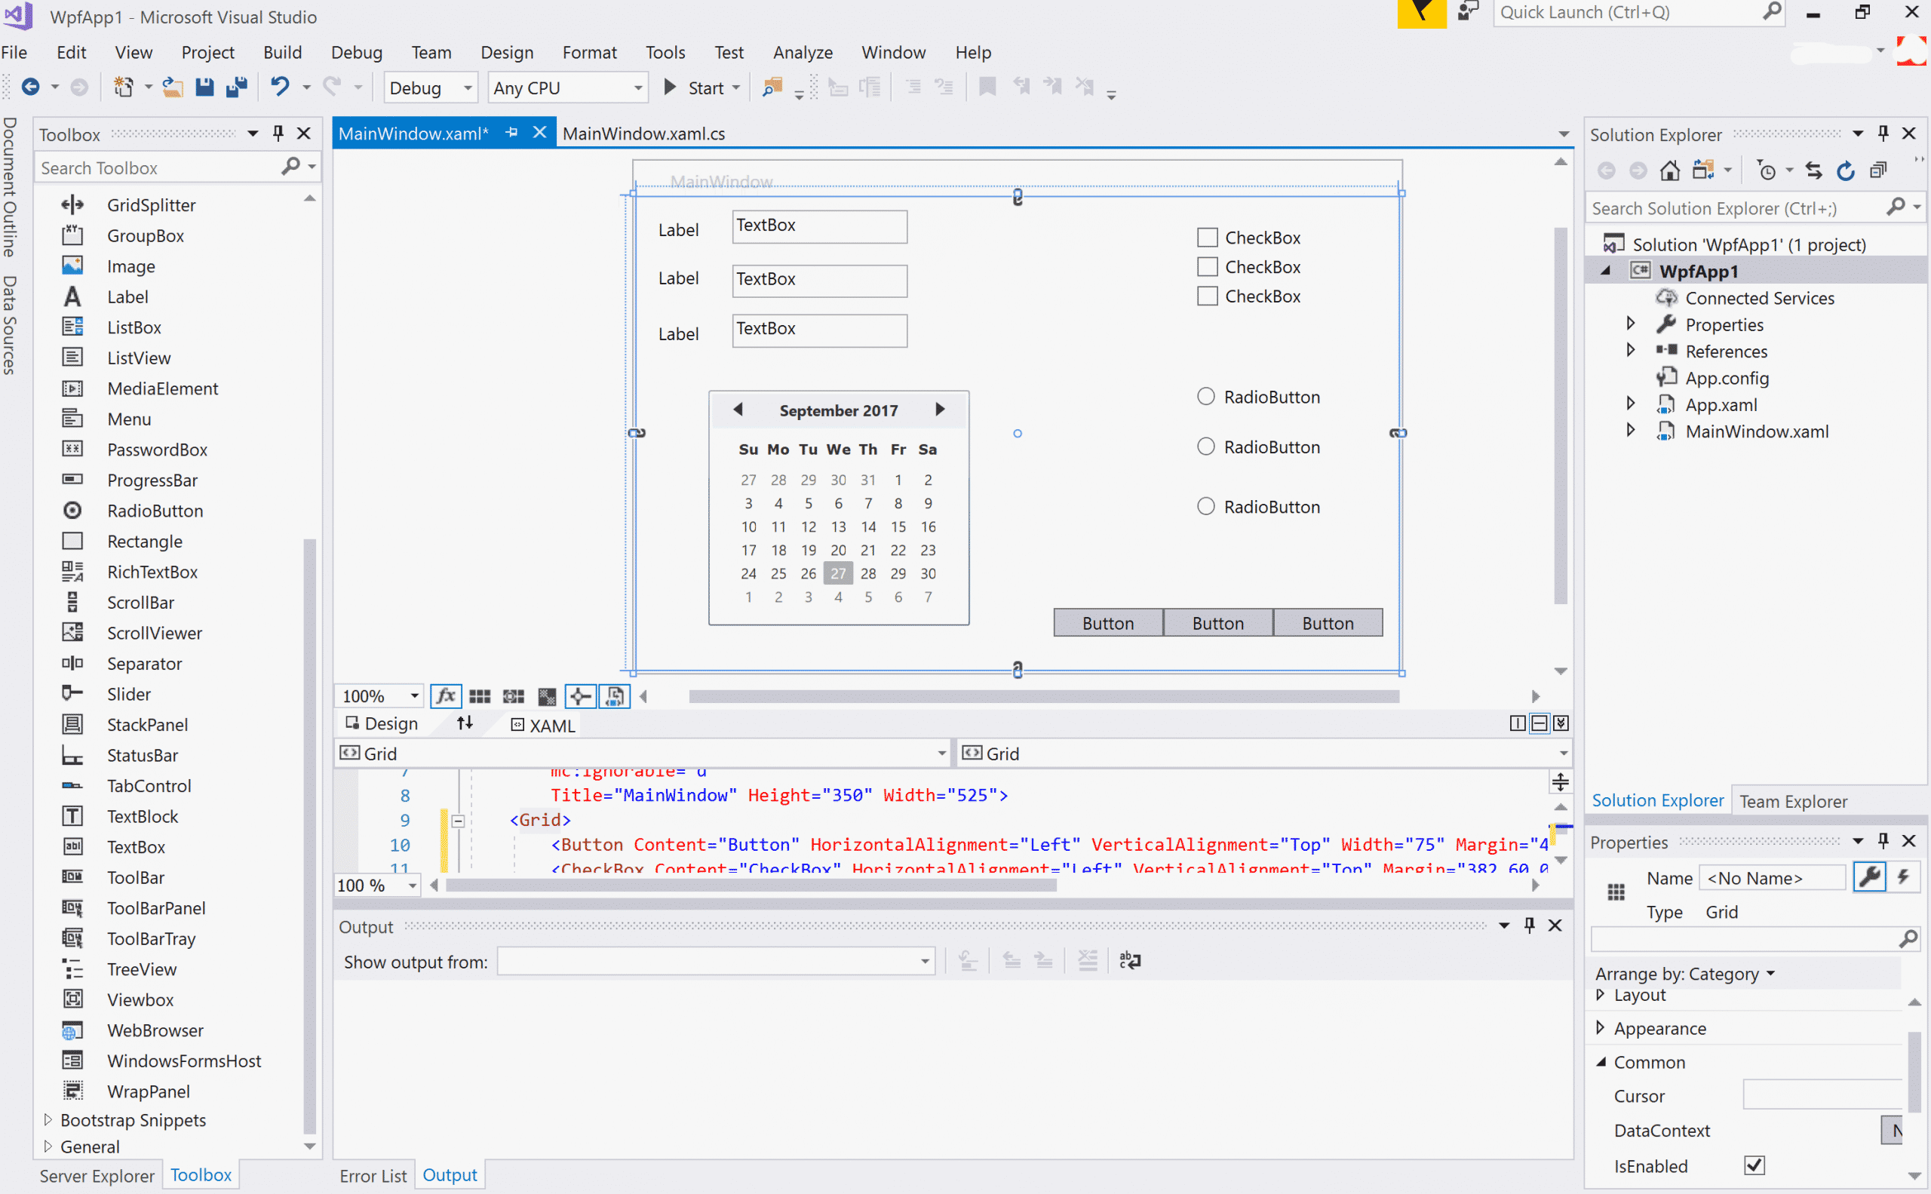The image size is (1931, 1194).
Task: Click the Start debugging button
Action: tap(696, 87)
